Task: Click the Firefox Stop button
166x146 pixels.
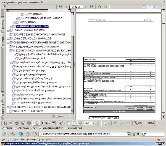Action: click(28, 134)
